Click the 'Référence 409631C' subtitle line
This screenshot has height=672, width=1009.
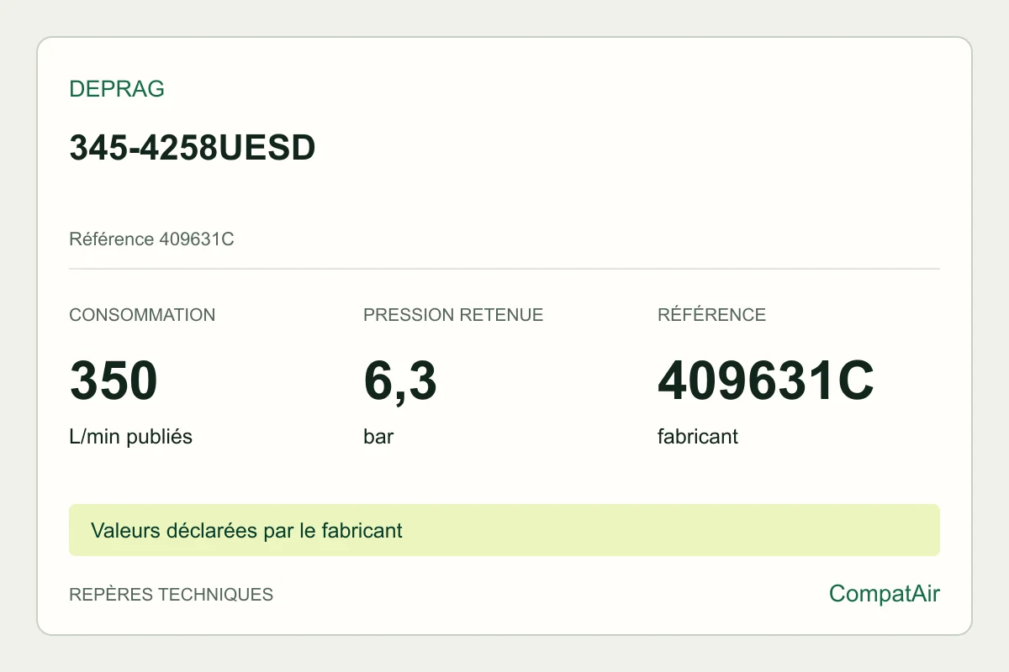click(151, 239)
